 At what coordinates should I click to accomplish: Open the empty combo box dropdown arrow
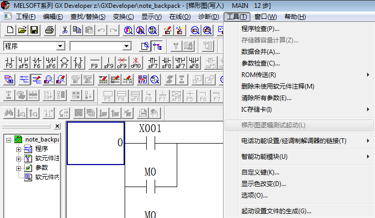(x=127, y=46)
